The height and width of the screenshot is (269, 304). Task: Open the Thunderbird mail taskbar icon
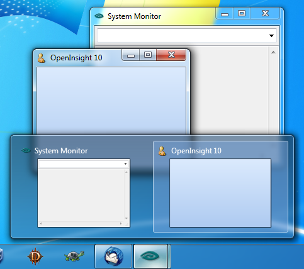[x=113, y=256]
